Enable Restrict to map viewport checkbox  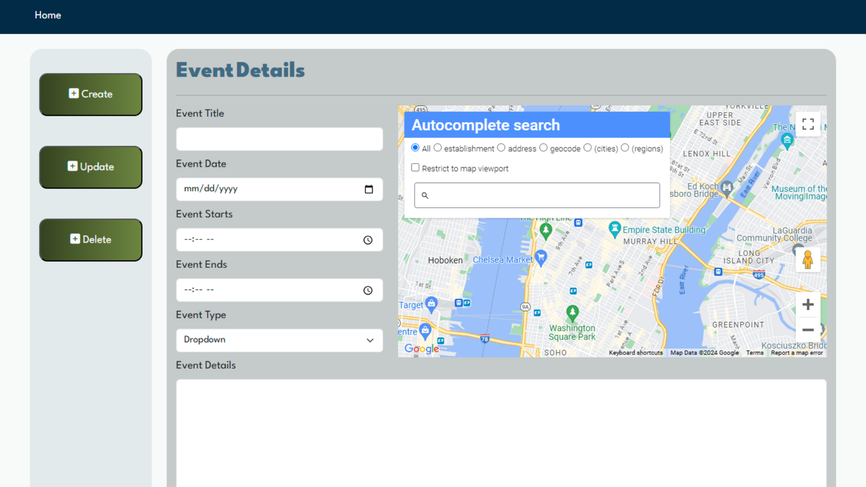click(415, 168)
